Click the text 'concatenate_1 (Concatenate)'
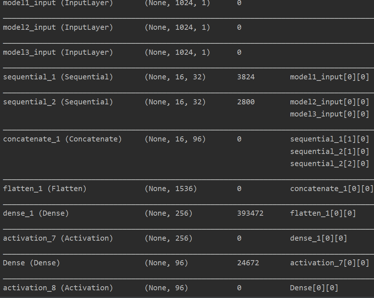374x298 pixels. click(62, 139)
